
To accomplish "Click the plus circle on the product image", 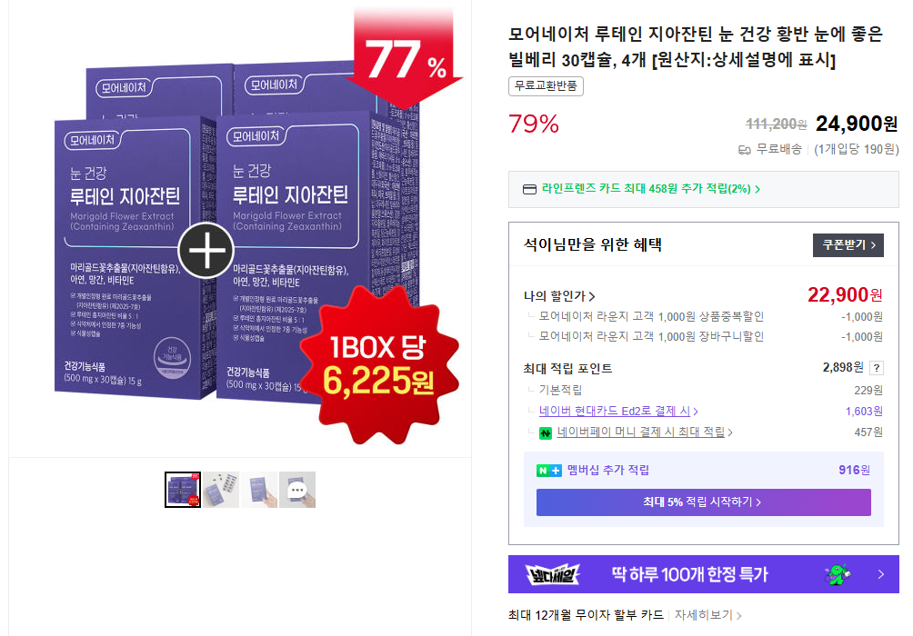I will point(206,251).
